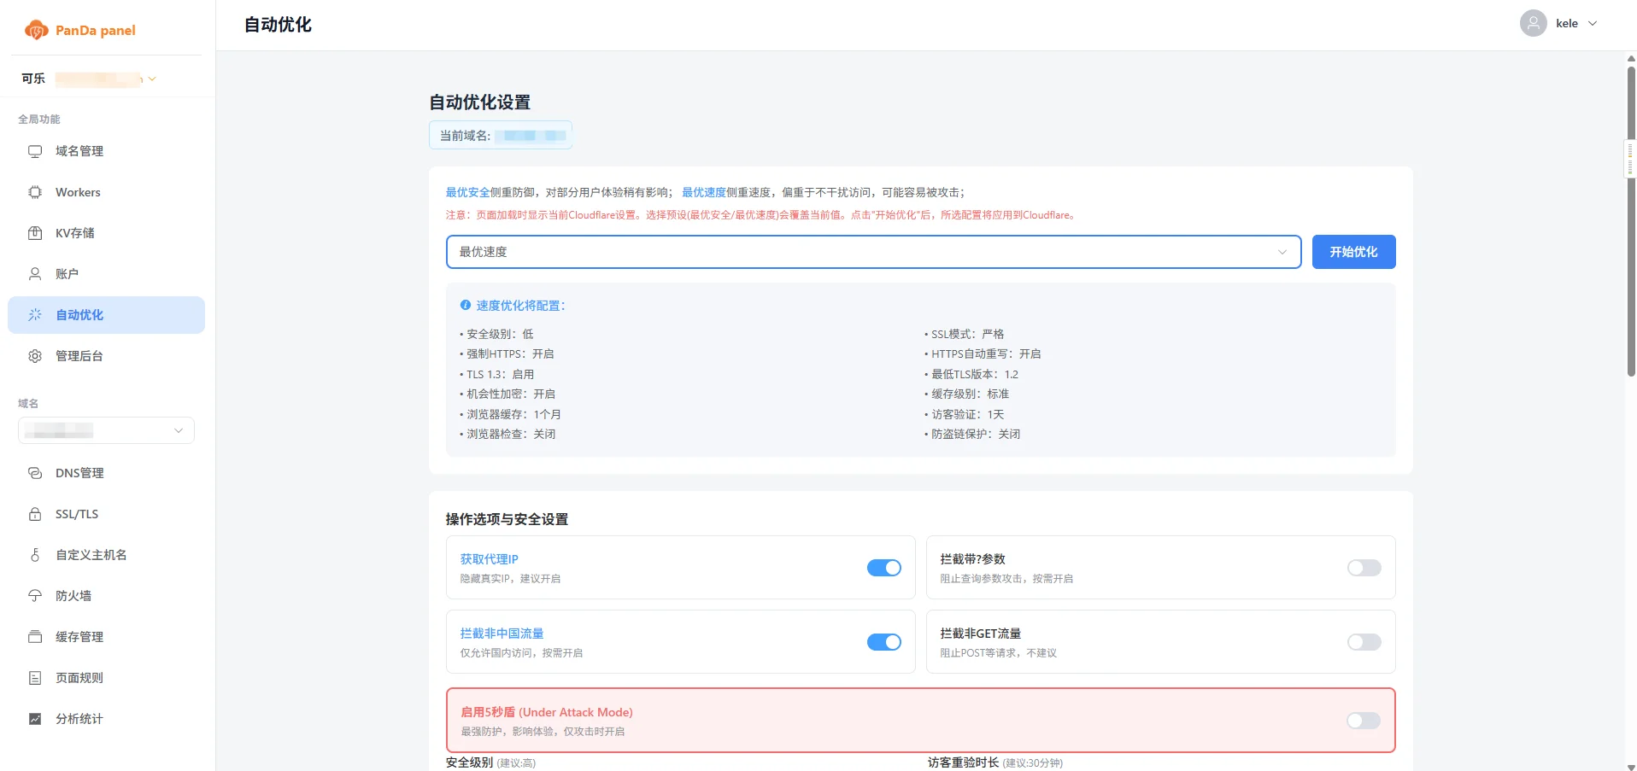The height and width of the screenshot is (771, 1637).
Task: Click the 开始优化 button
Action: tap(1353, 252)
